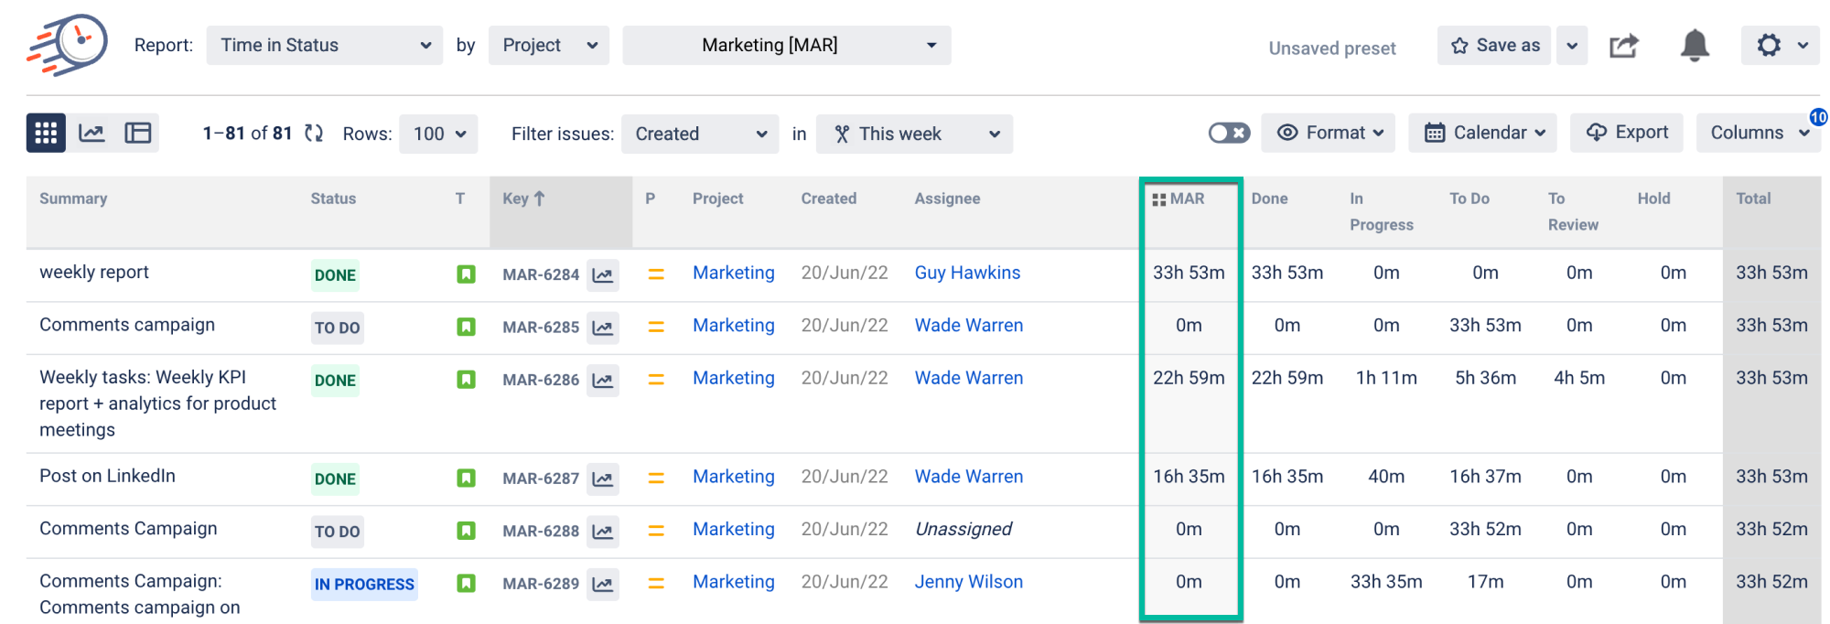1830x624 pixels.
Task: Click priority icon of MAR-6286
Action: pyautogui.click(x=656, y=379)
